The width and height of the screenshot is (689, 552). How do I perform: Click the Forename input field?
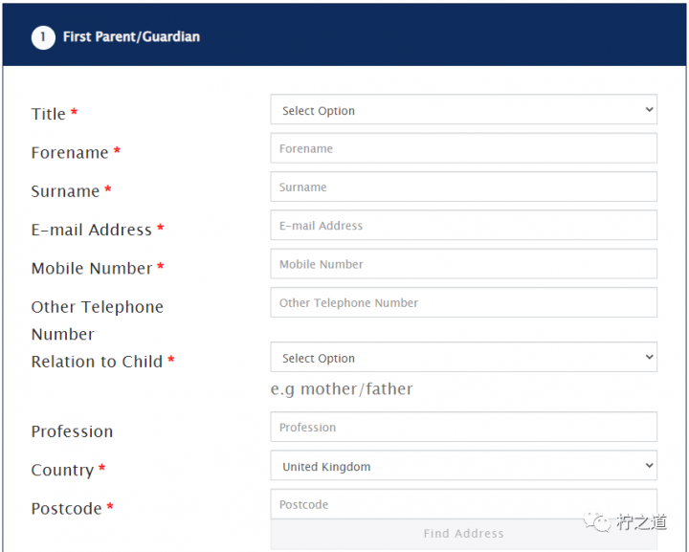coord(463,149)
